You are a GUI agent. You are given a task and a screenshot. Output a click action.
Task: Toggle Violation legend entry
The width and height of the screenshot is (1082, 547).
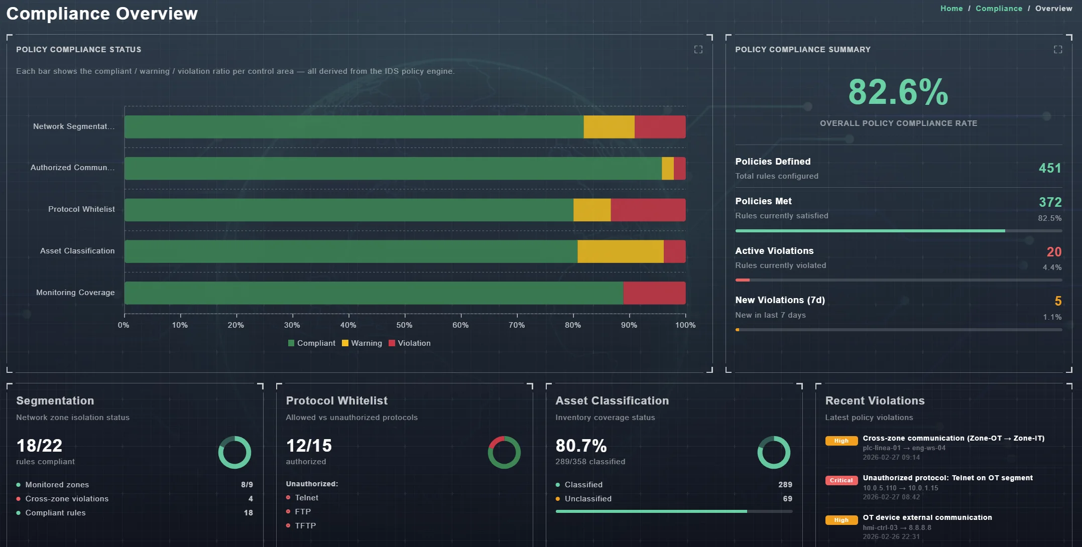[410, 343]
